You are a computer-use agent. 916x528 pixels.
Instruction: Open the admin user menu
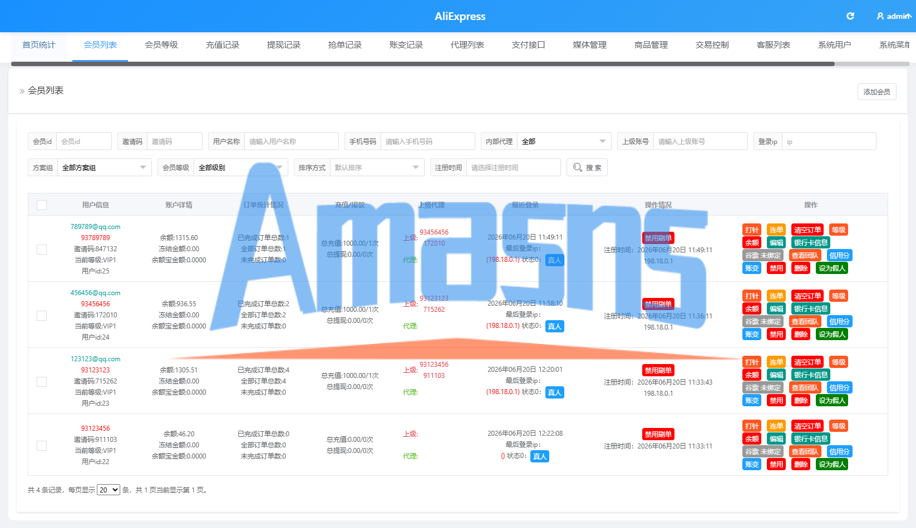click(894, 16)
